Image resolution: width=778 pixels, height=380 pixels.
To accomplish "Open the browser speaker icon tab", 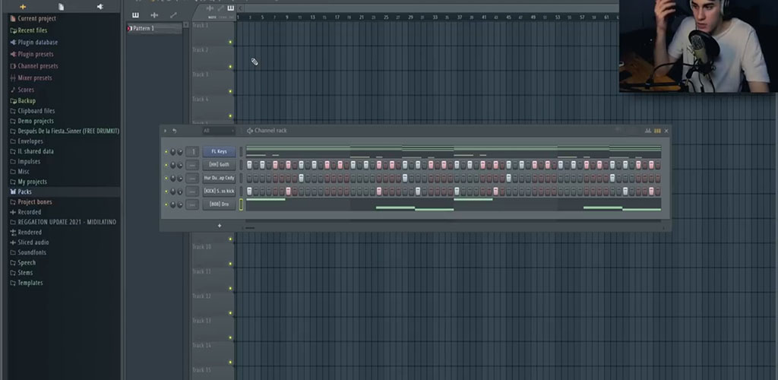I will pyautogui.click(x=100, y=6).
